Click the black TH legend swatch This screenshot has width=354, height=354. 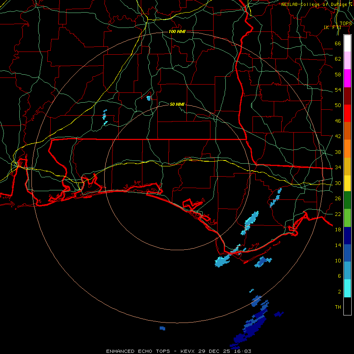[x=347, y=306]
